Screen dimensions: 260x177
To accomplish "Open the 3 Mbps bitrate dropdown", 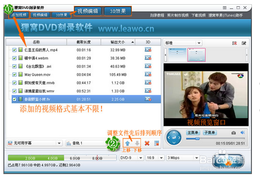I will pos(183,158).
